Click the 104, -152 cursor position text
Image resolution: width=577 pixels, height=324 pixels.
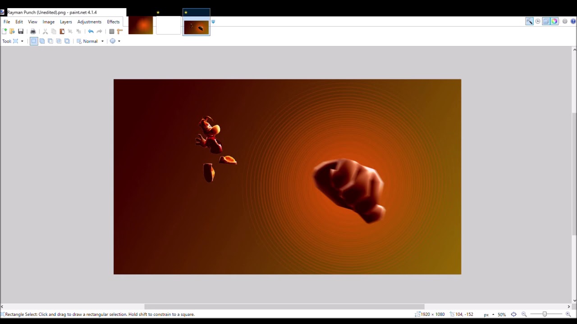pos(464,315)
